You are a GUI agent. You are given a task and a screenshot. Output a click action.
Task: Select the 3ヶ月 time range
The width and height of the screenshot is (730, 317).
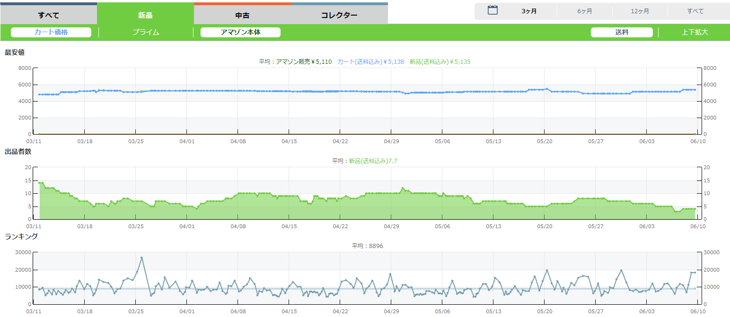[x=529, y=11]
